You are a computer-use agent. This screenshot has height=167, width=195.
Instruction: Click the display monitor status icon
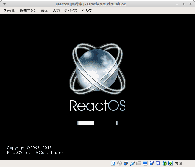145,163
